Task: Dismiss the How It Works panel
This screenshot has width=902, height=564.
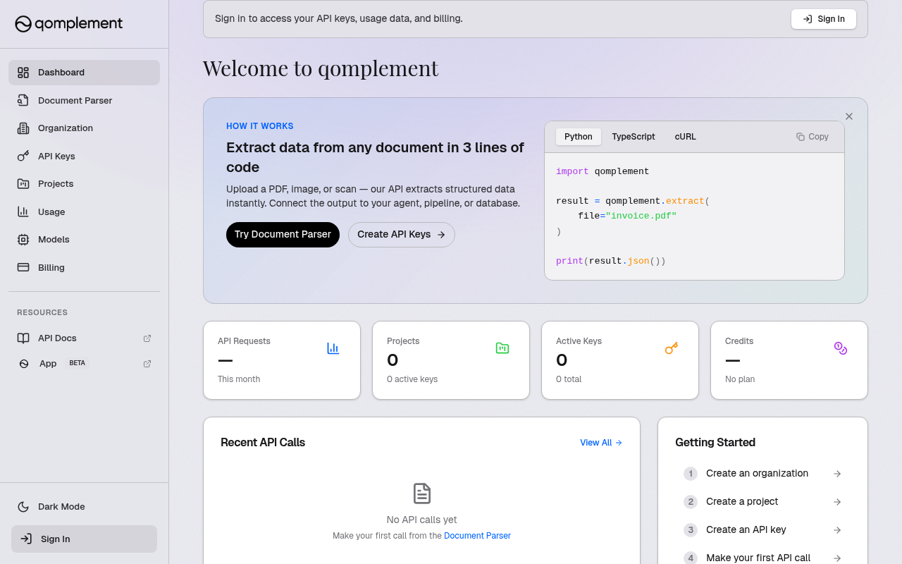Action: point(849,116)
